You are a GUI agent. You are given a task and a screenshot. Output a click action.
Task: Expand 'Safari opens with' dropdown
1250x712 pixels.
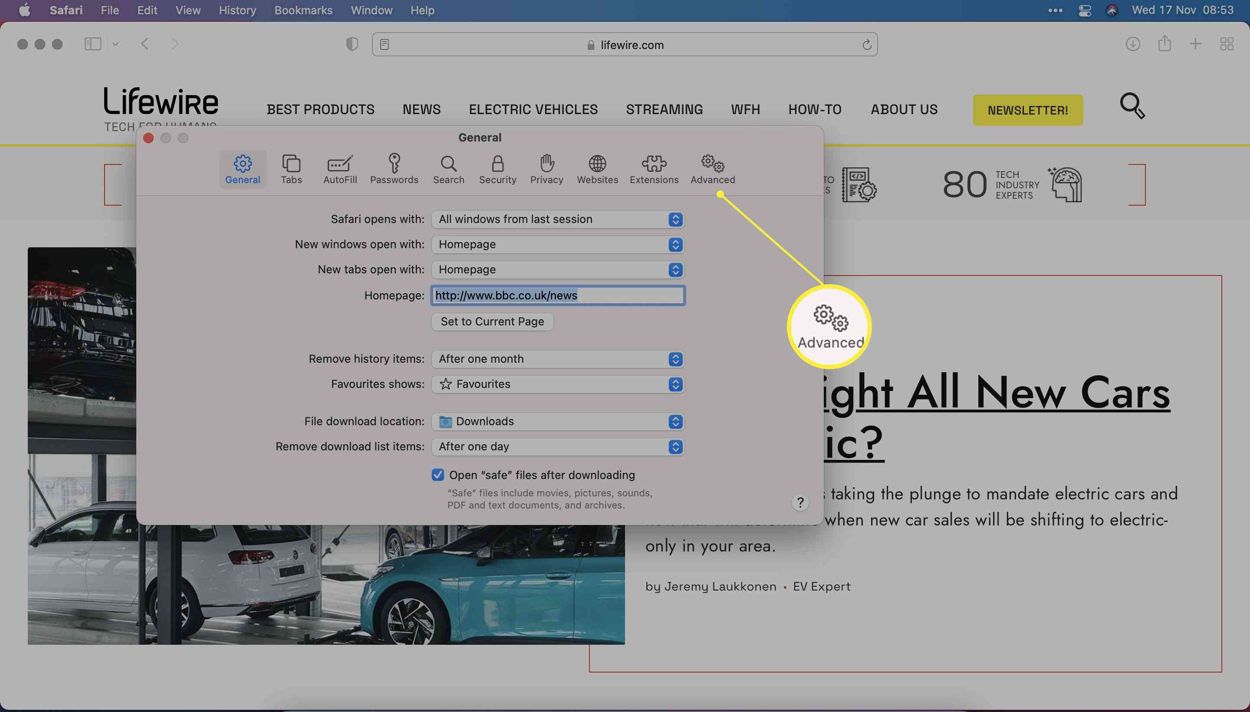click(558, 220)
